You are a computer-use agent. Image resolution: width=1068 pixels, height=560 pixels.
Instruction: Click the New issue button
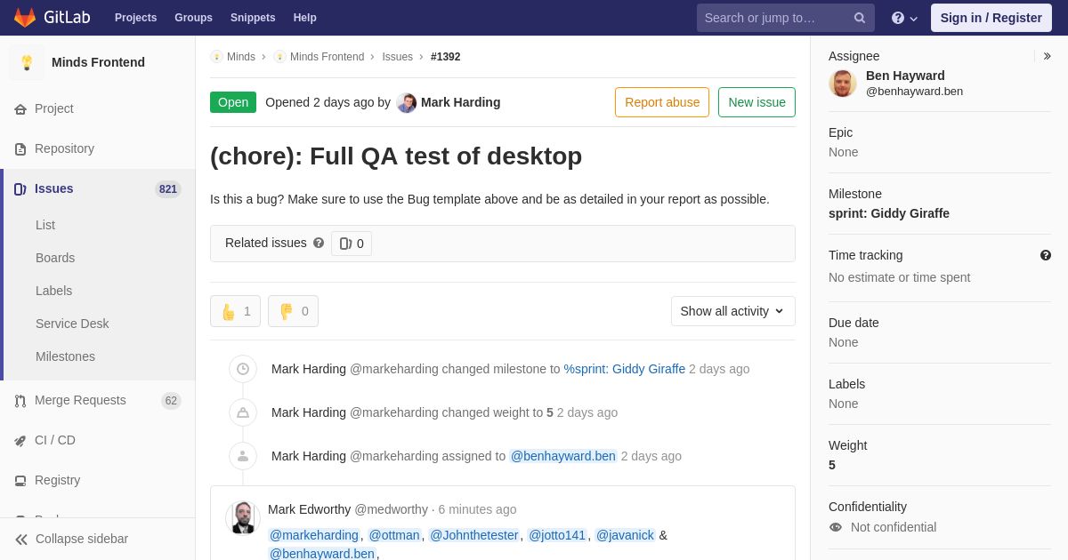click(x=756, y=102)
